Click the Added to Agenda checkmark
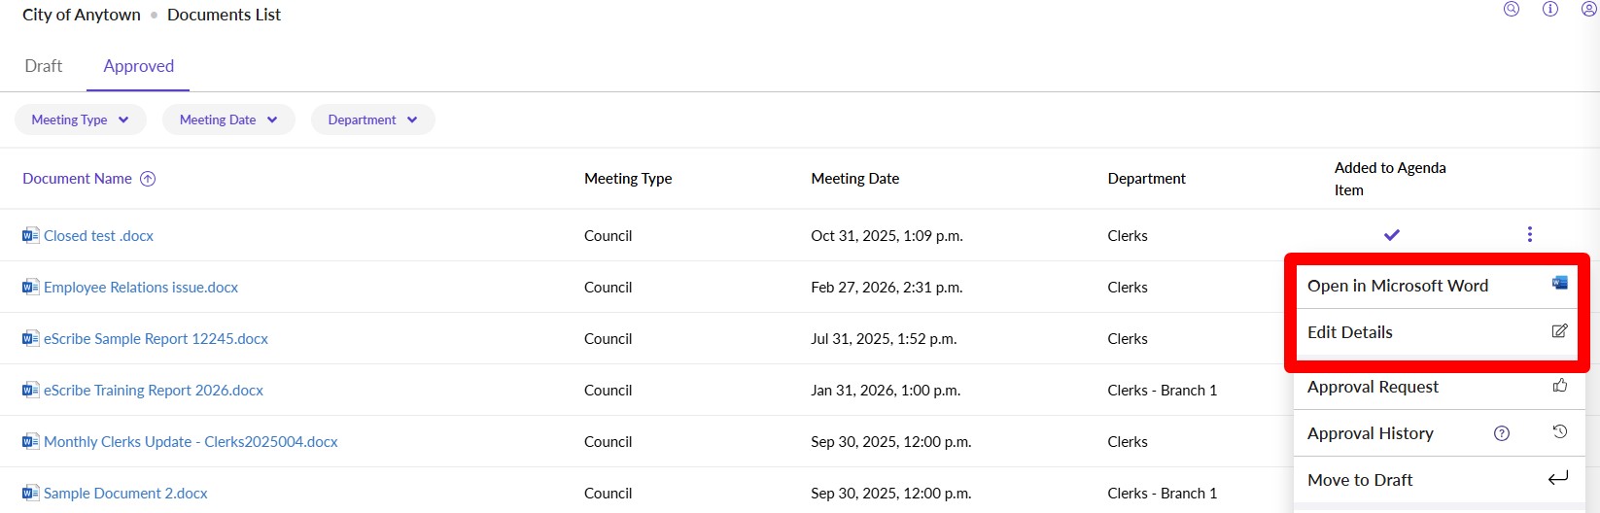 click(x=1392, y=235)
